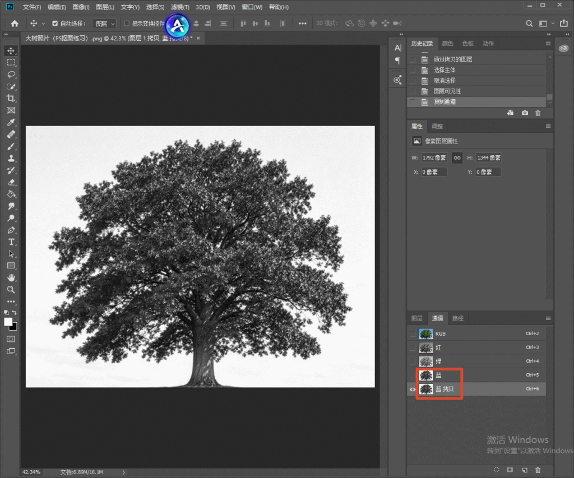Viewport: 574px width, 478px height.
Task: Show the RGB channel visibility box
Action: [x=413, y=334]
